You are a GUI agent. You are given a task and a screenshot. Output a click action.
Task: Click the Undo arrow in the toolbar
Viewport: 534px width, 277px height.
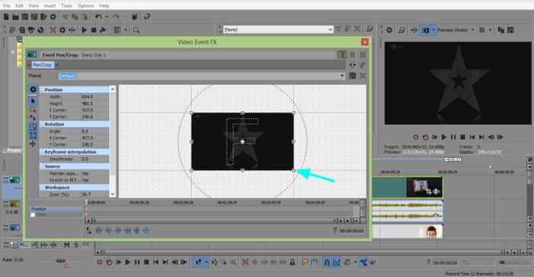point(98,16)
